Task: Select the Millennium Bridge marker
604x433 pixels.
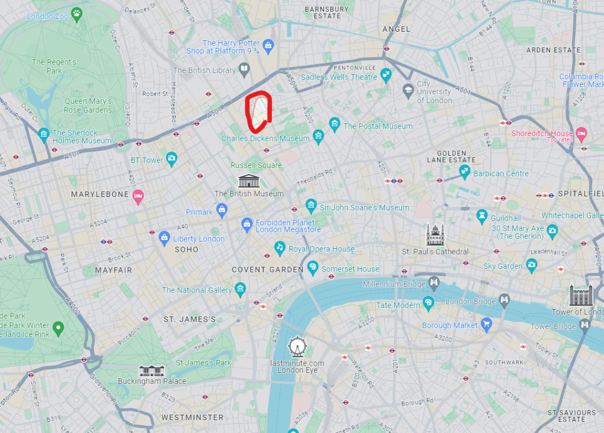Action: pyautogui.click(x=434, y=283)
